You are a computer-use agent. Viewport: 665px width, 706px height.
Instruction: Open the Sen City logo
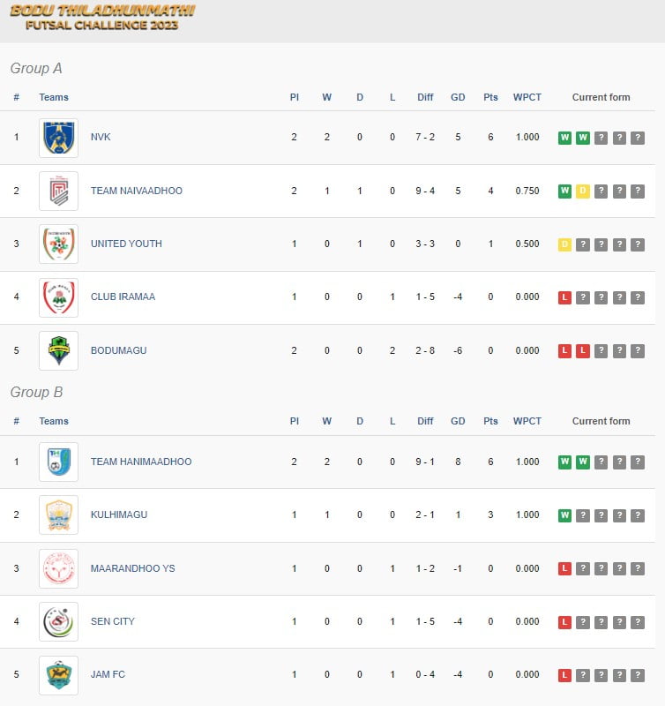58,622
